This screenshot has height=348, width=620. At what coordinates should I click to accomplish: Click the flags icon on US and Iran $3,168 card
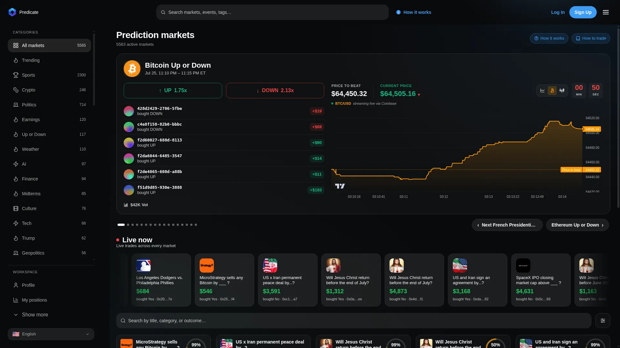click(460, 266)
